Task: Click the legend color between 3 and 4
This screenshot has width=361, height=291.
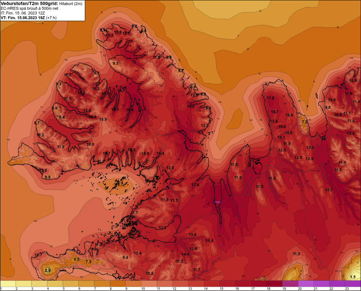Action: click(x=39, y=284)
